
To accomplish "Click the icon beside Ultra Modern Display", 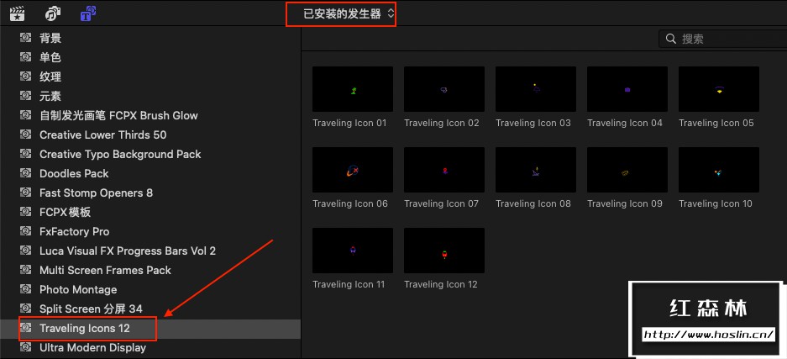I will click(25, 347).
